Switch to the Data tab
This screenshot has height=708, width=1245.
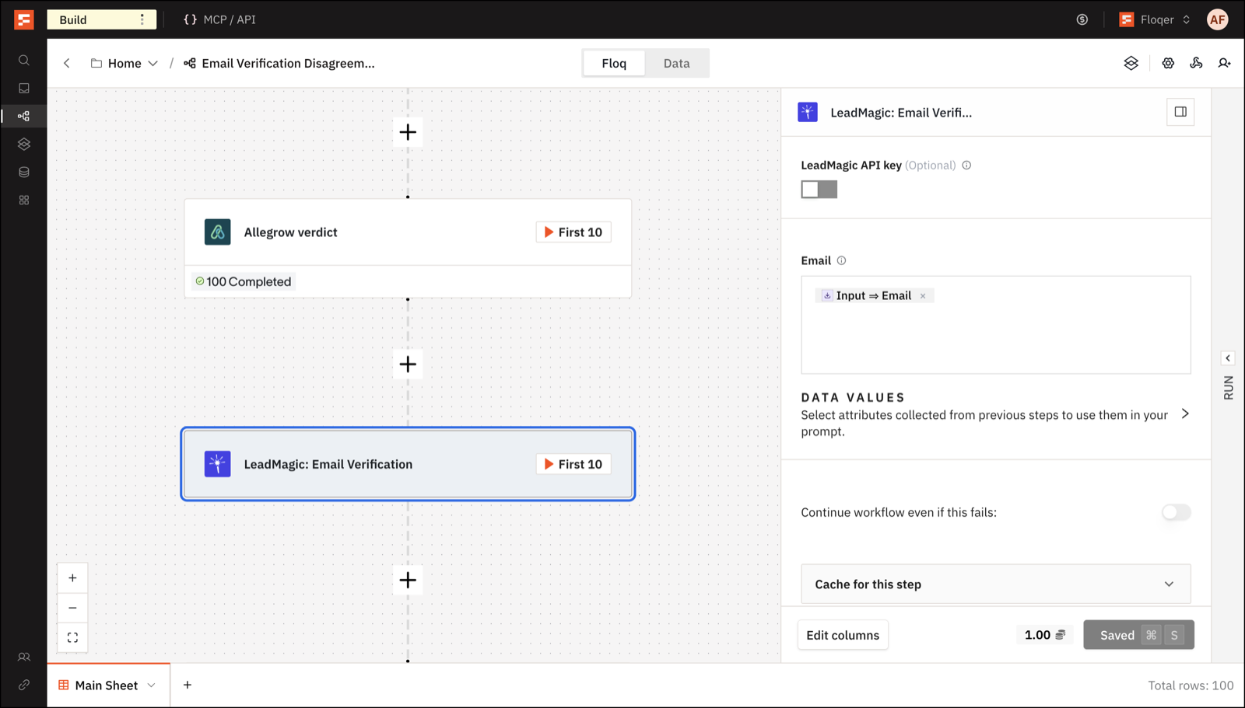676,64
